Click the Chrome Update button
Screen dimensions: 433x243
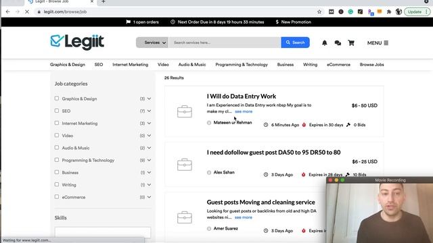(x=417, y=12)
